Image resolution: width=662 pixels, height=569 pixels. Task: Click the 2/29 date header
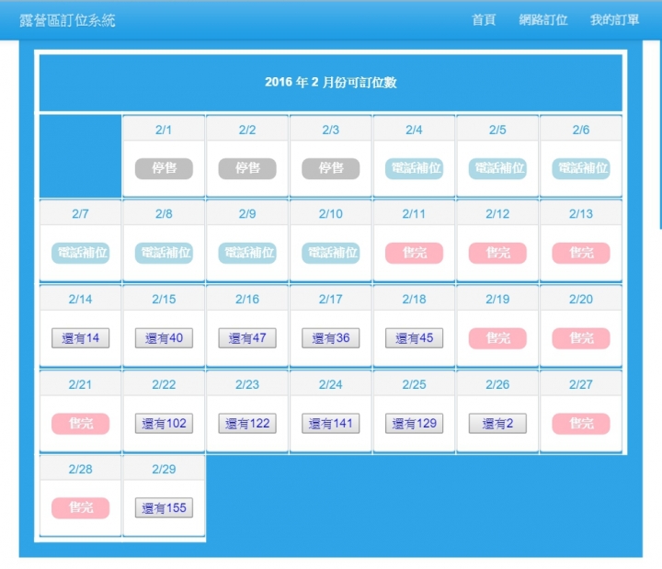click(164, 470)
